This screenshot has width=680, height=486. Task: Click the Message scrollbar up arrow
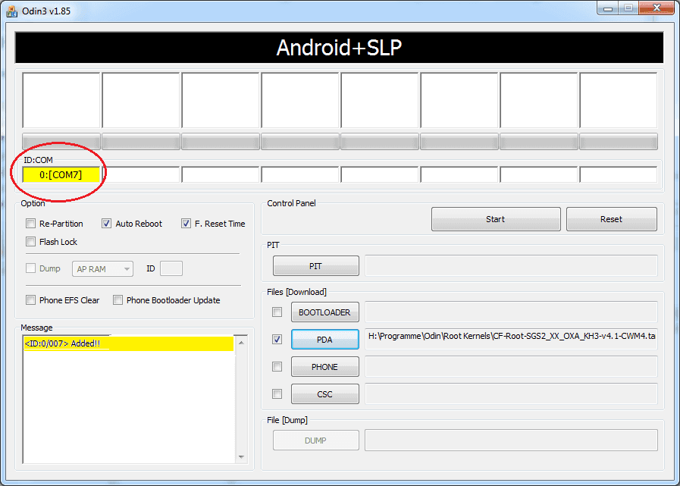pyautogui.click(x=241, y=343)
